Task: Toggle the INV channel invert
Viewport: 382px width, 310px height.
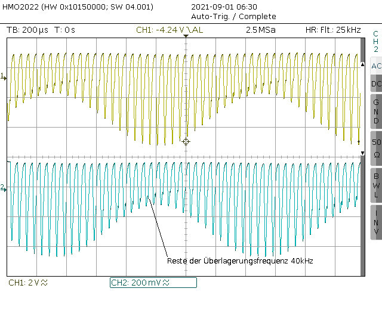Action: point(376,222)
